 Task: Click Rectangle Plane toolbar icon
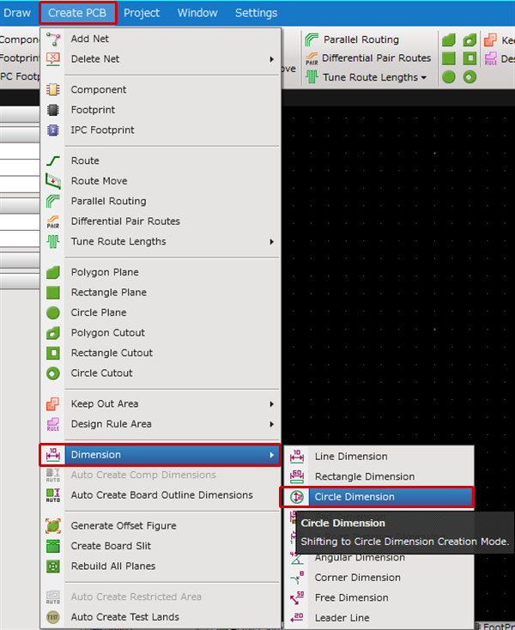tap(448, 58)
